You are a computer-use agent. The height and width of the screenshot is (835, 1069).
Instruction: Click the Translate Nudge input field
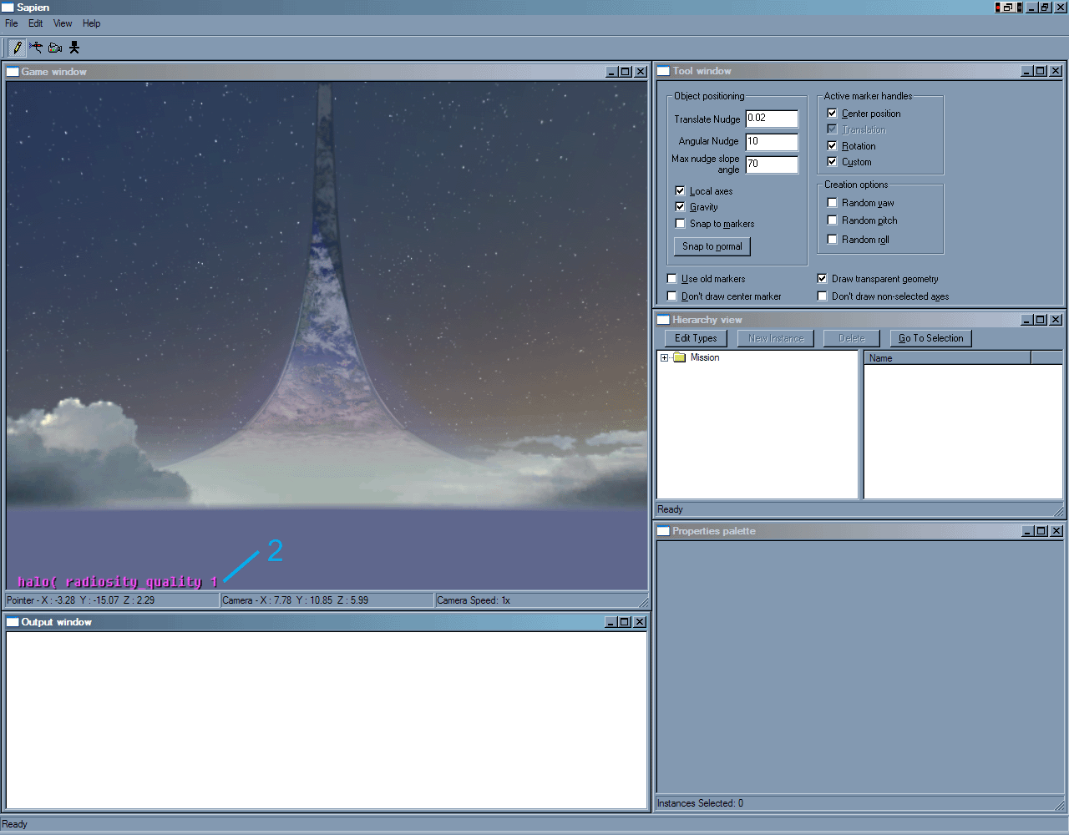(x=772, y=119)
